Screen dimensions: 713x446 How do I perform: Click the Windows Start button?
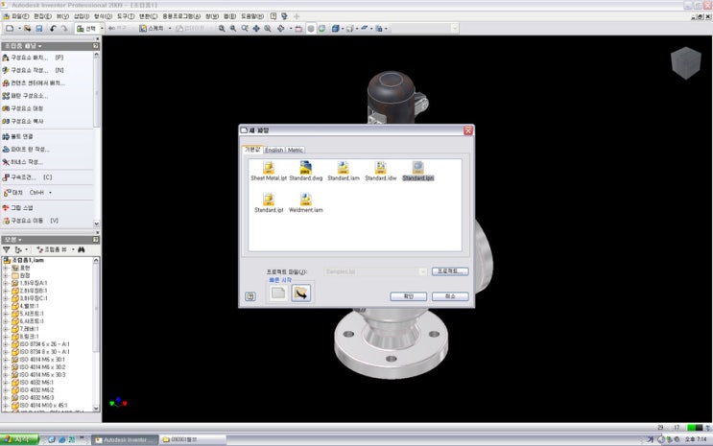[x=19, y=439]
